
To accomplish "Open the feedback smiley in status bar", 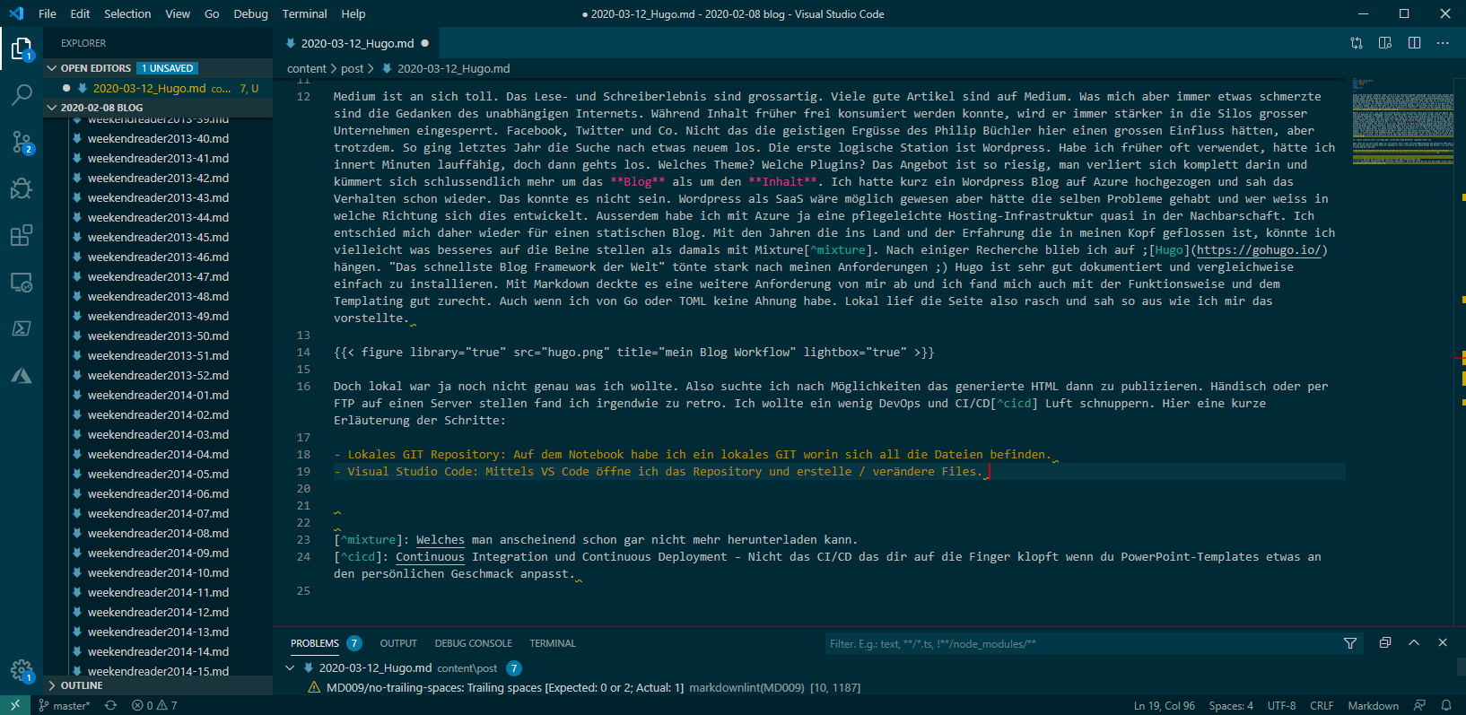I will pos(1419,705).
